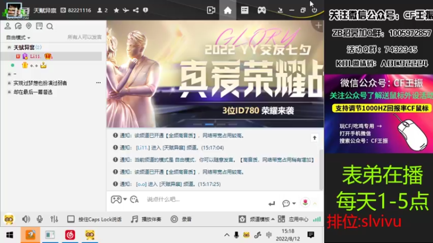433x243 pixels.
Task: Click the emoji/font icon in chat input
Action: click(134, 199)
